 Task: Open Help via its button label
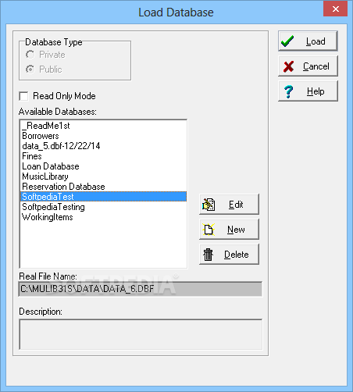click(316, 91)
